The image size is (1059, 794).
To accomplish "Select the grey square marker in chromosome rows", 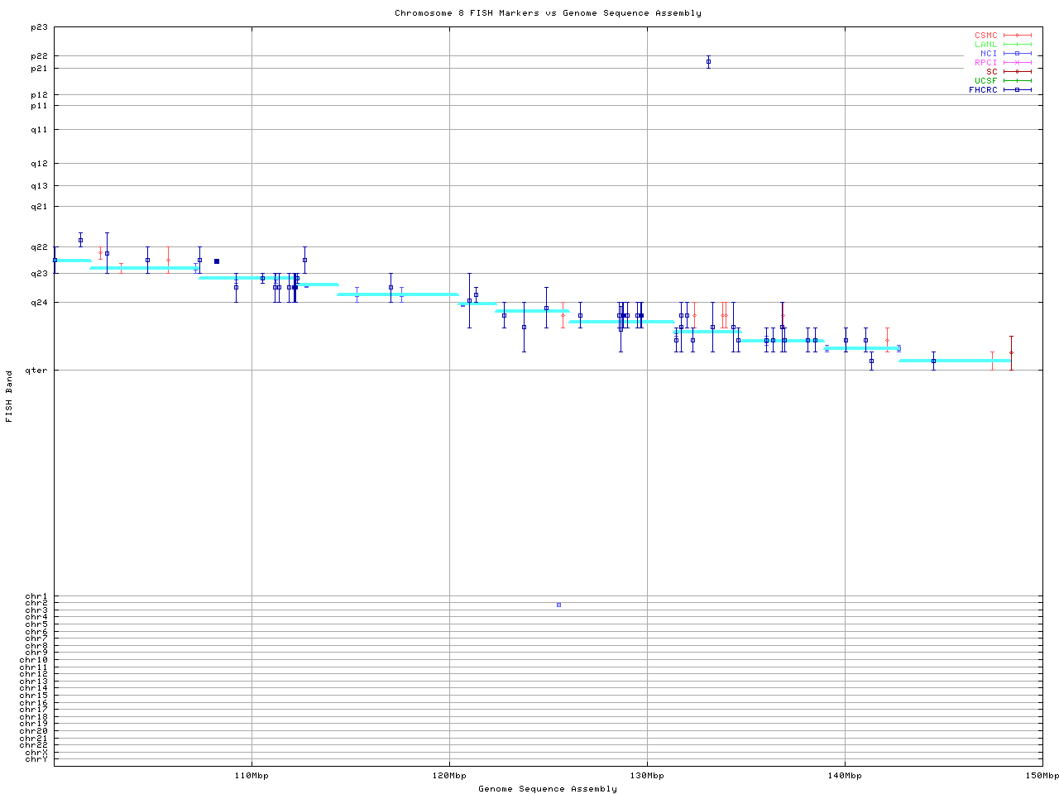I will click(x=558, y=605).
